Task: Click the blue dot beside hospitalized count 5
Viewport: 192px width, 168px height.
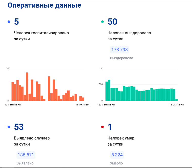Action: point(9,22)
